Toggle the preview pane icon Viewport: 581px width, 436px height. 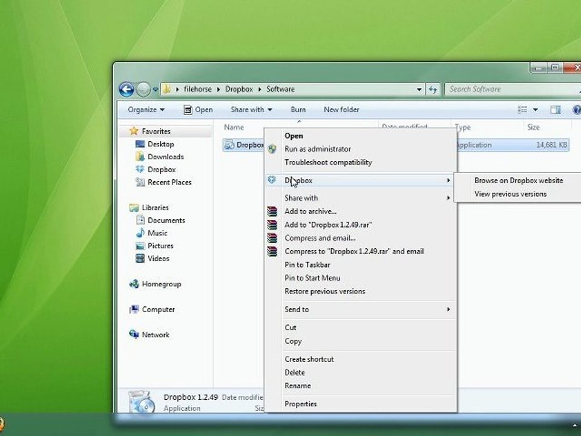[x=556, y=110]
